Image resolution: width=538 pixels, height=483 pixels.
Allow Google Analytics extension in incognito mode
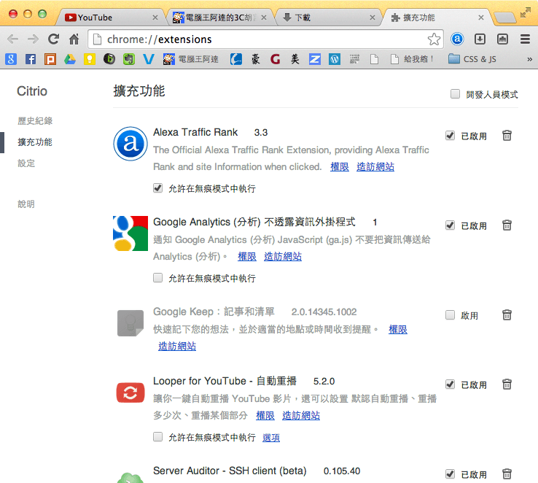pos(158,278)
